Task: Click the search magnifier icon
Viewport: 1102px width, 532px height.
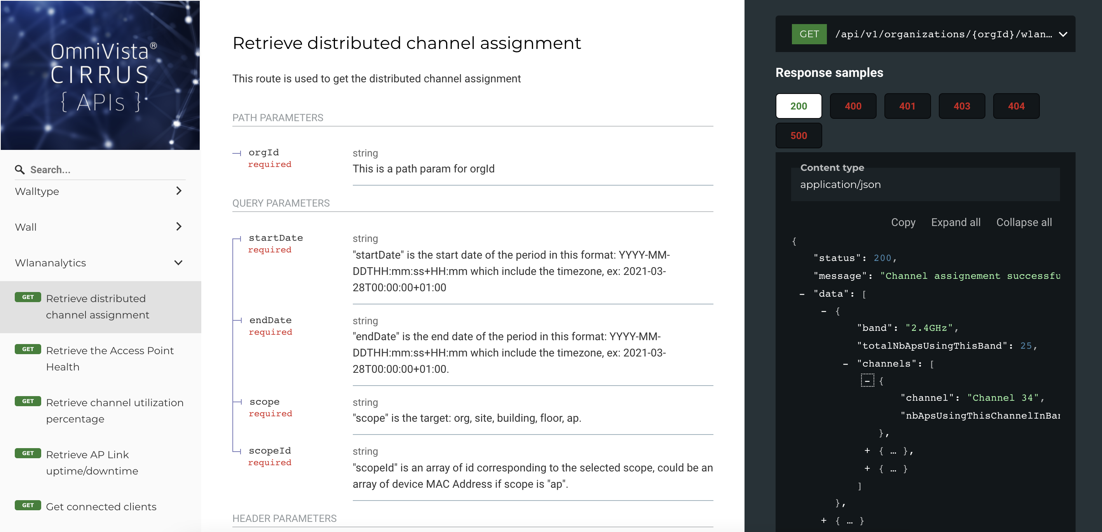Action: coord(20,170)
